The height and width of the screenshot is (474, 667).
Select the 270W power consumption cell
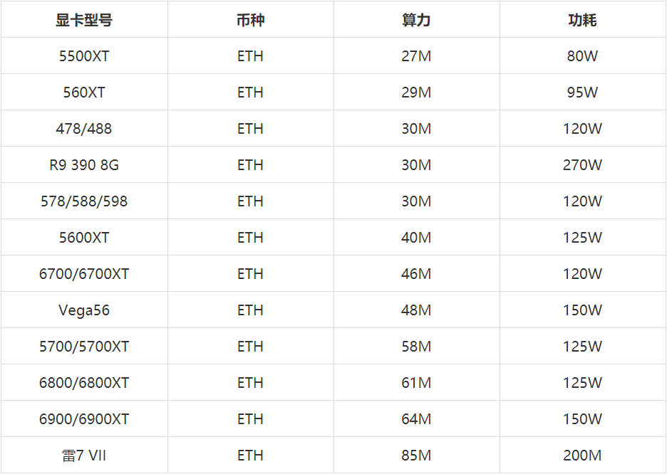click(582, 165)
